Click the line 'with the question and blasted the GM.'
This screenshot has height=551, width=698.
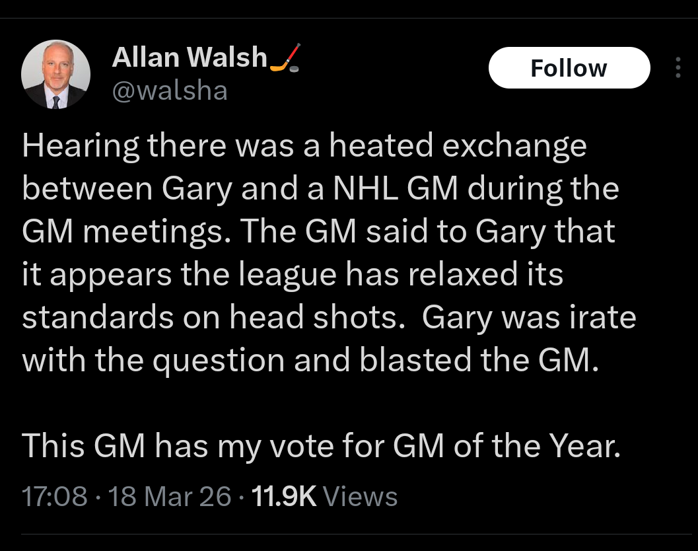pos(311,360)
